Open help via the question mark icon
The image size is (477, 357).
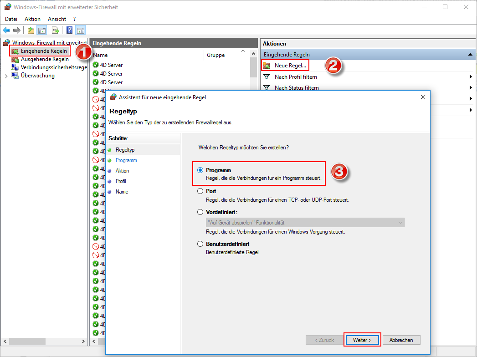point(69,31)
